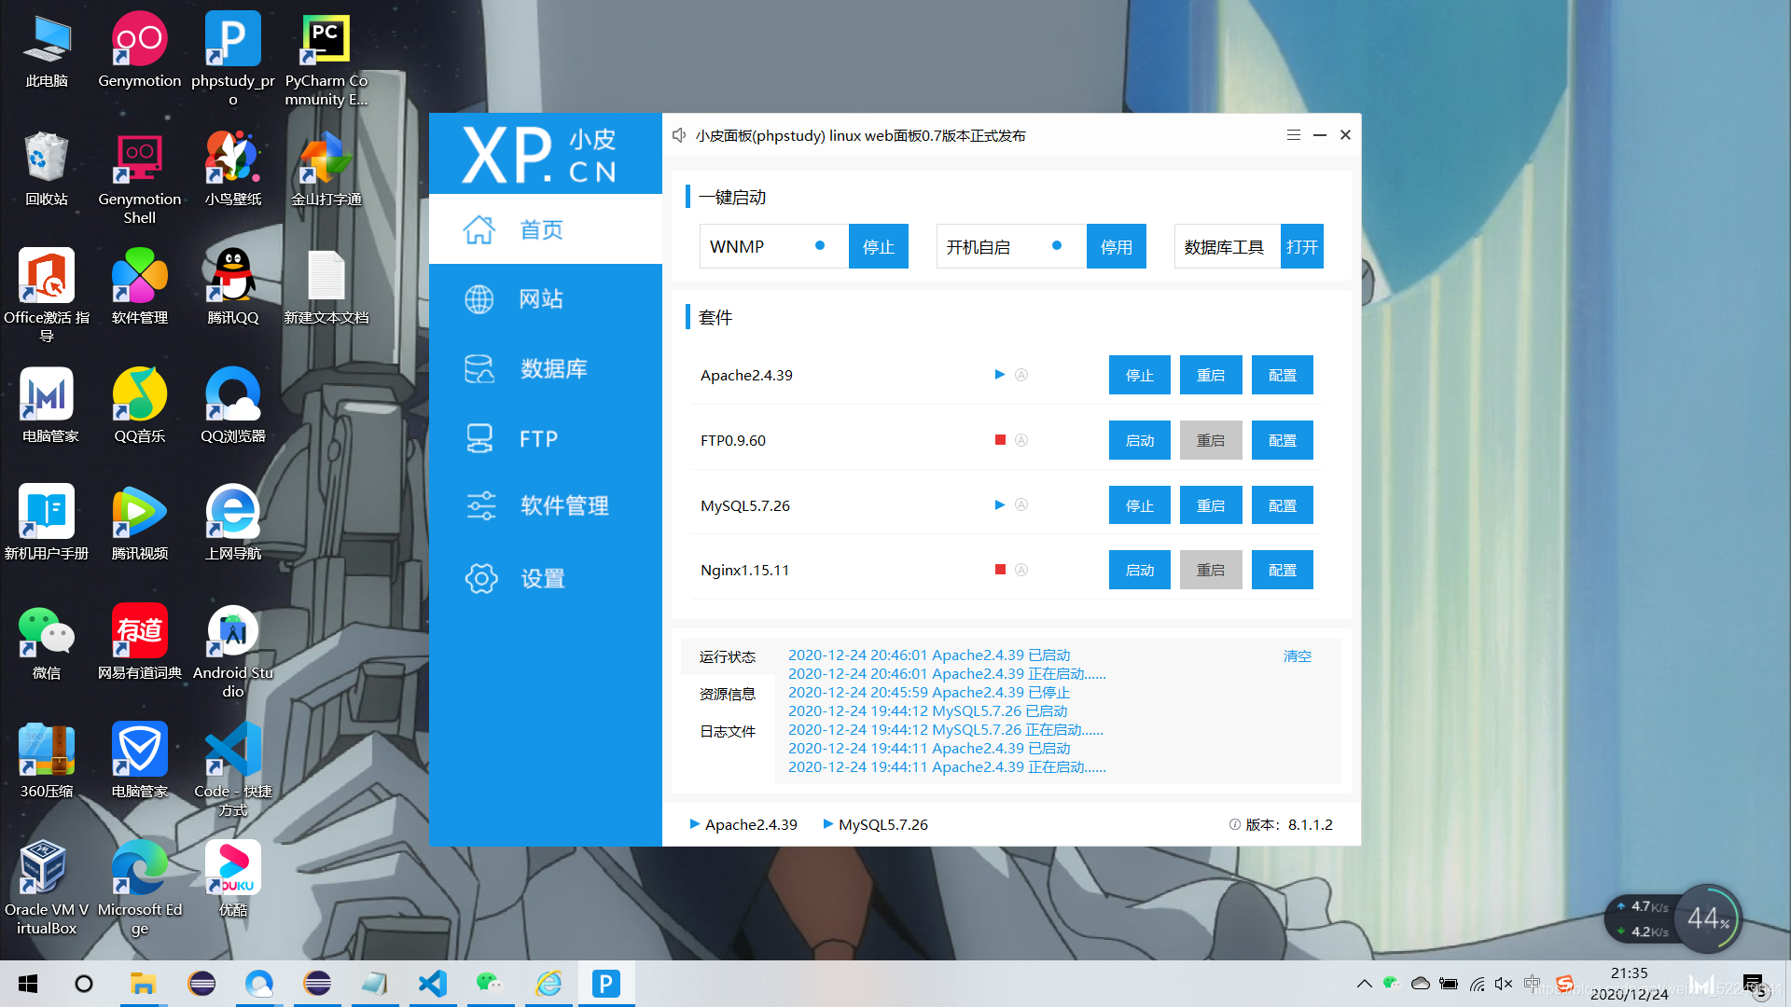Image resolution: width=1791 pixels, height=1007 pixels.
Task: Open 配置 options for MySQL5.7.26
Action: click(1282, 505)
